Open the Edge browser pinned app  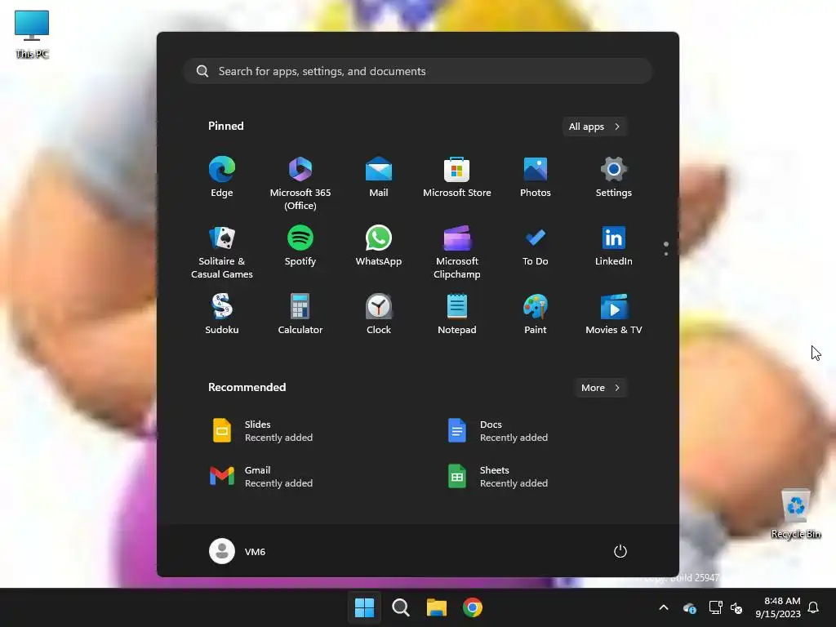tap(222, 177)
